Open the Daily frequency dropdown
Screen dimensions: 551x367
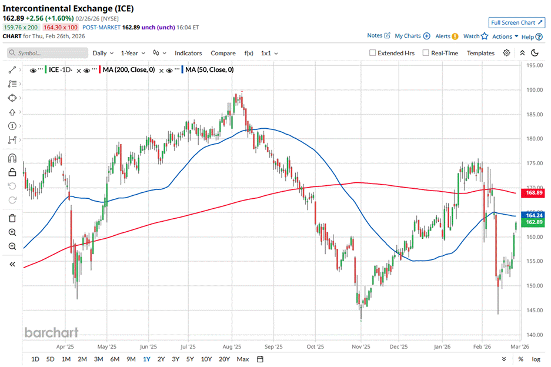102,53
